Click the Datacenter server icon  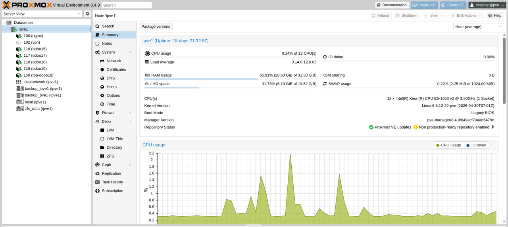coord(9,23)
